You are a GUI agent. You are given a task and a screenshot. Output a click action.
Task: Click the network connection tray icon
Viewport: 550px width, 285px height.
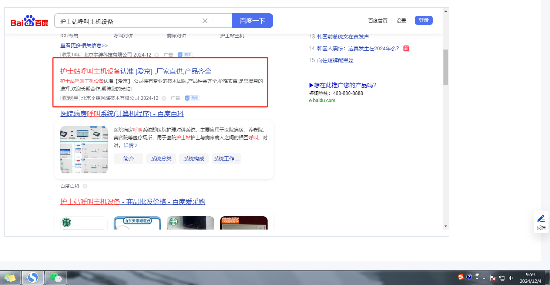tap(502, 278)
